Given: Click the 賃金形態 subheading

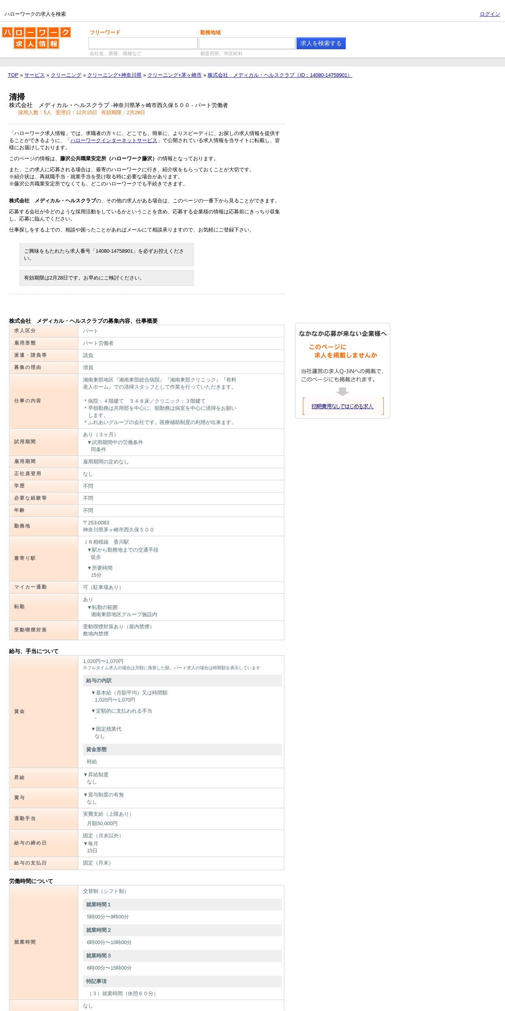Looking at the screenshot, I should point(182,750).
